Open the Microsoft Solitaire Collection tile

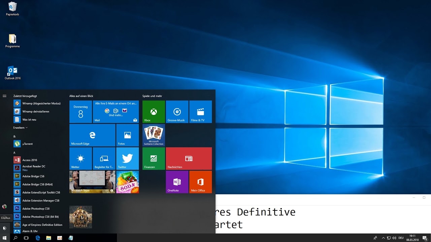tap(154, 135)
